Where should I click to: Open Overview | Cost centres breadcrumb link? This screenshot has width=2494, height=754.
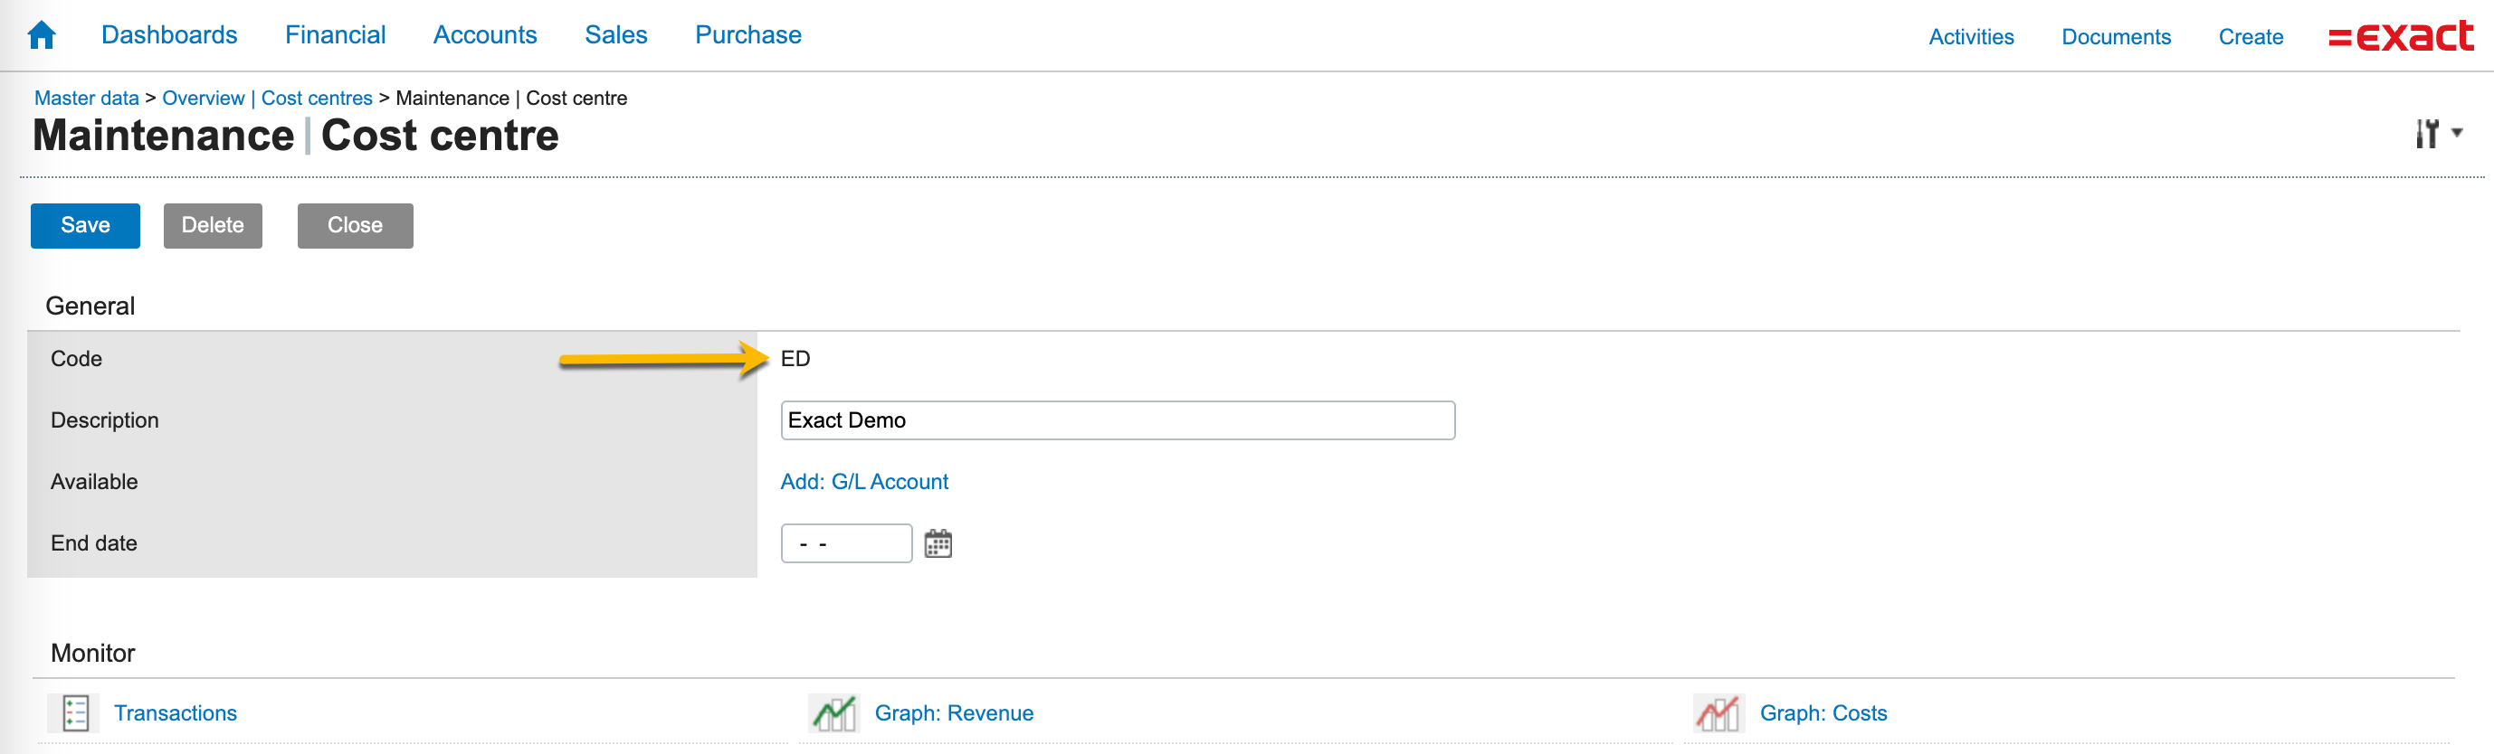267,99
